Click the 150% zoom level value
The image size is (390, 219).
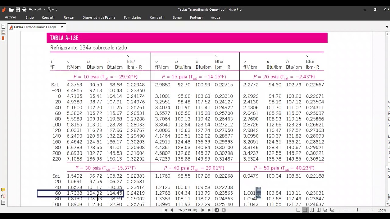pos(382,210)
